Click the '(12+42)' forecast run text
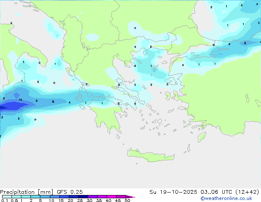 [x=247, y=192]
